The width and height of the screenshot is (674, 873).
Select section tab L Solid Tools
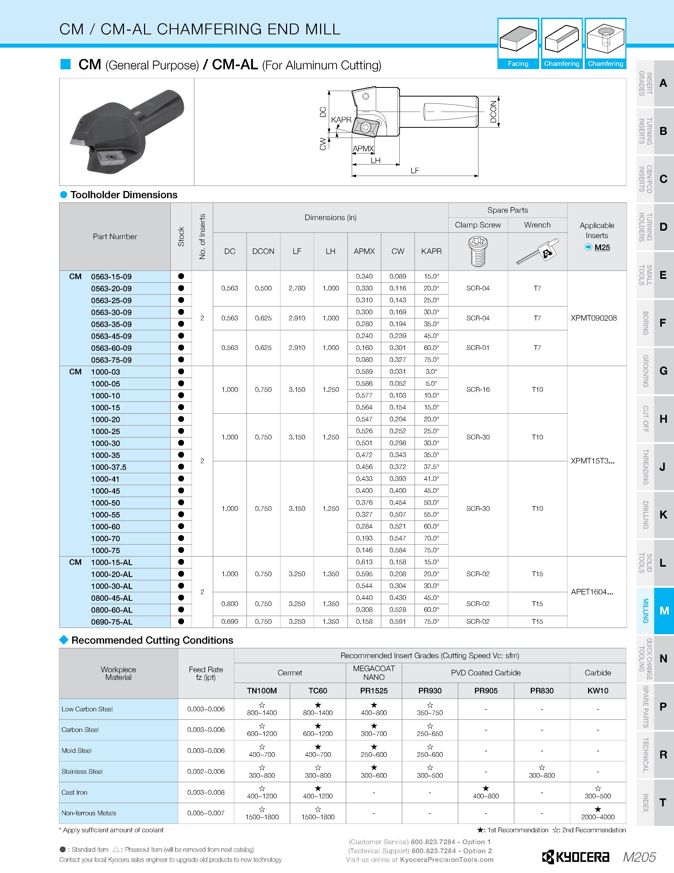(655, 563)
